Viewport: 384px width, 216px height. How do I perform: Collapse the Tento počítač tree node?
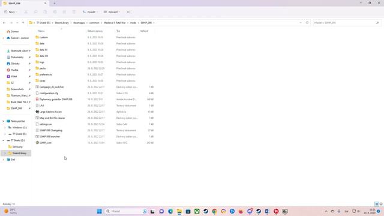coord(4,121)
